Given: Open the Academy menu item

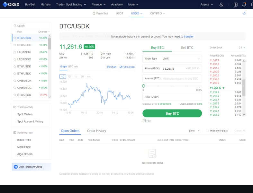Looking at the screenshot, I should [x=117, y=4].
